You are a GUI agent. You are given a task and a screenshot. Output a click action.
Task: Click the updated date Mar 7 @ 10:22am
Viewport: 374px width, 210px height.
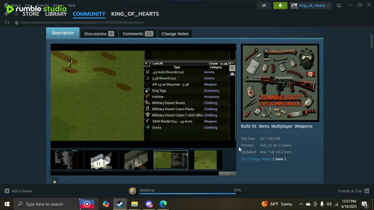point(276,152)
